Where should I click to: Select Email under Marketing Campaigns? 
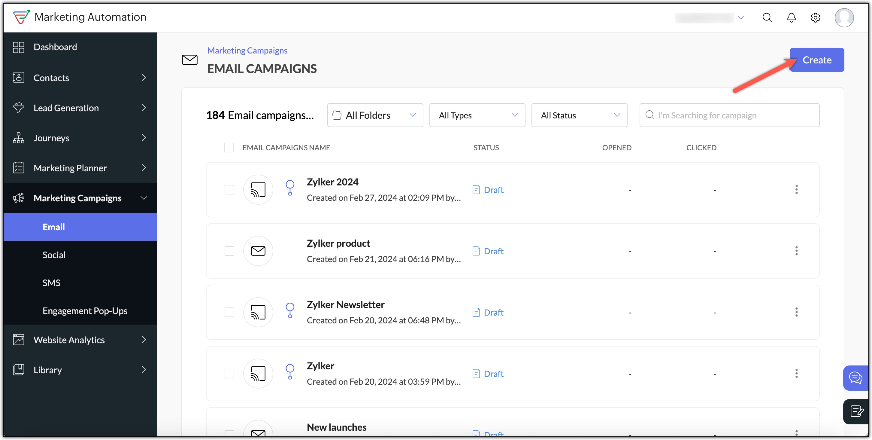coord(80,227)
